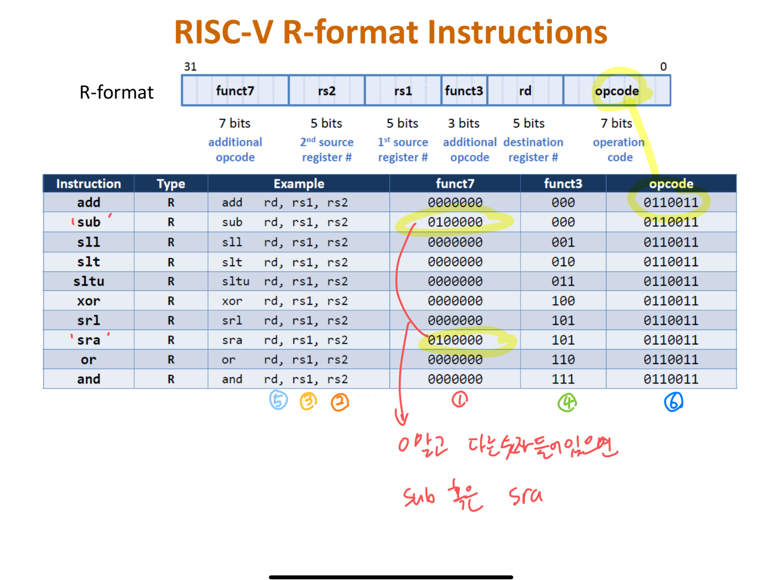This screenshot has width=774, height=580.
Task: Click the Example column header
Action: coord(299,183)
